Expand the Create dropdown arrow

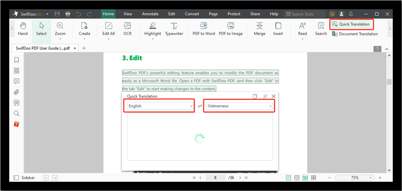tap(85, 39)
